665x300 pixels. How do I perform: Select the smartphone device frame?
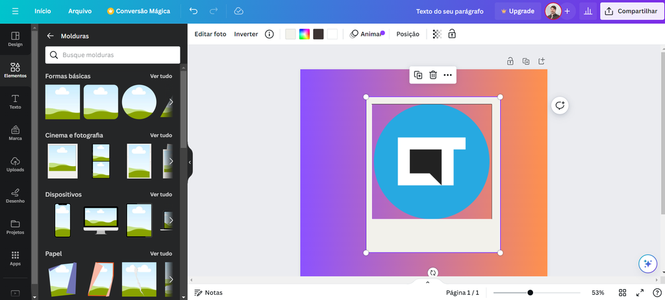click(62, 220)
